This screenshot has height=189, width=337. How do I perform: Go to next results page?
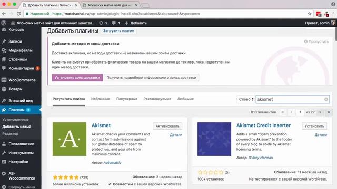pyautogui.click(x=320, y=112)
